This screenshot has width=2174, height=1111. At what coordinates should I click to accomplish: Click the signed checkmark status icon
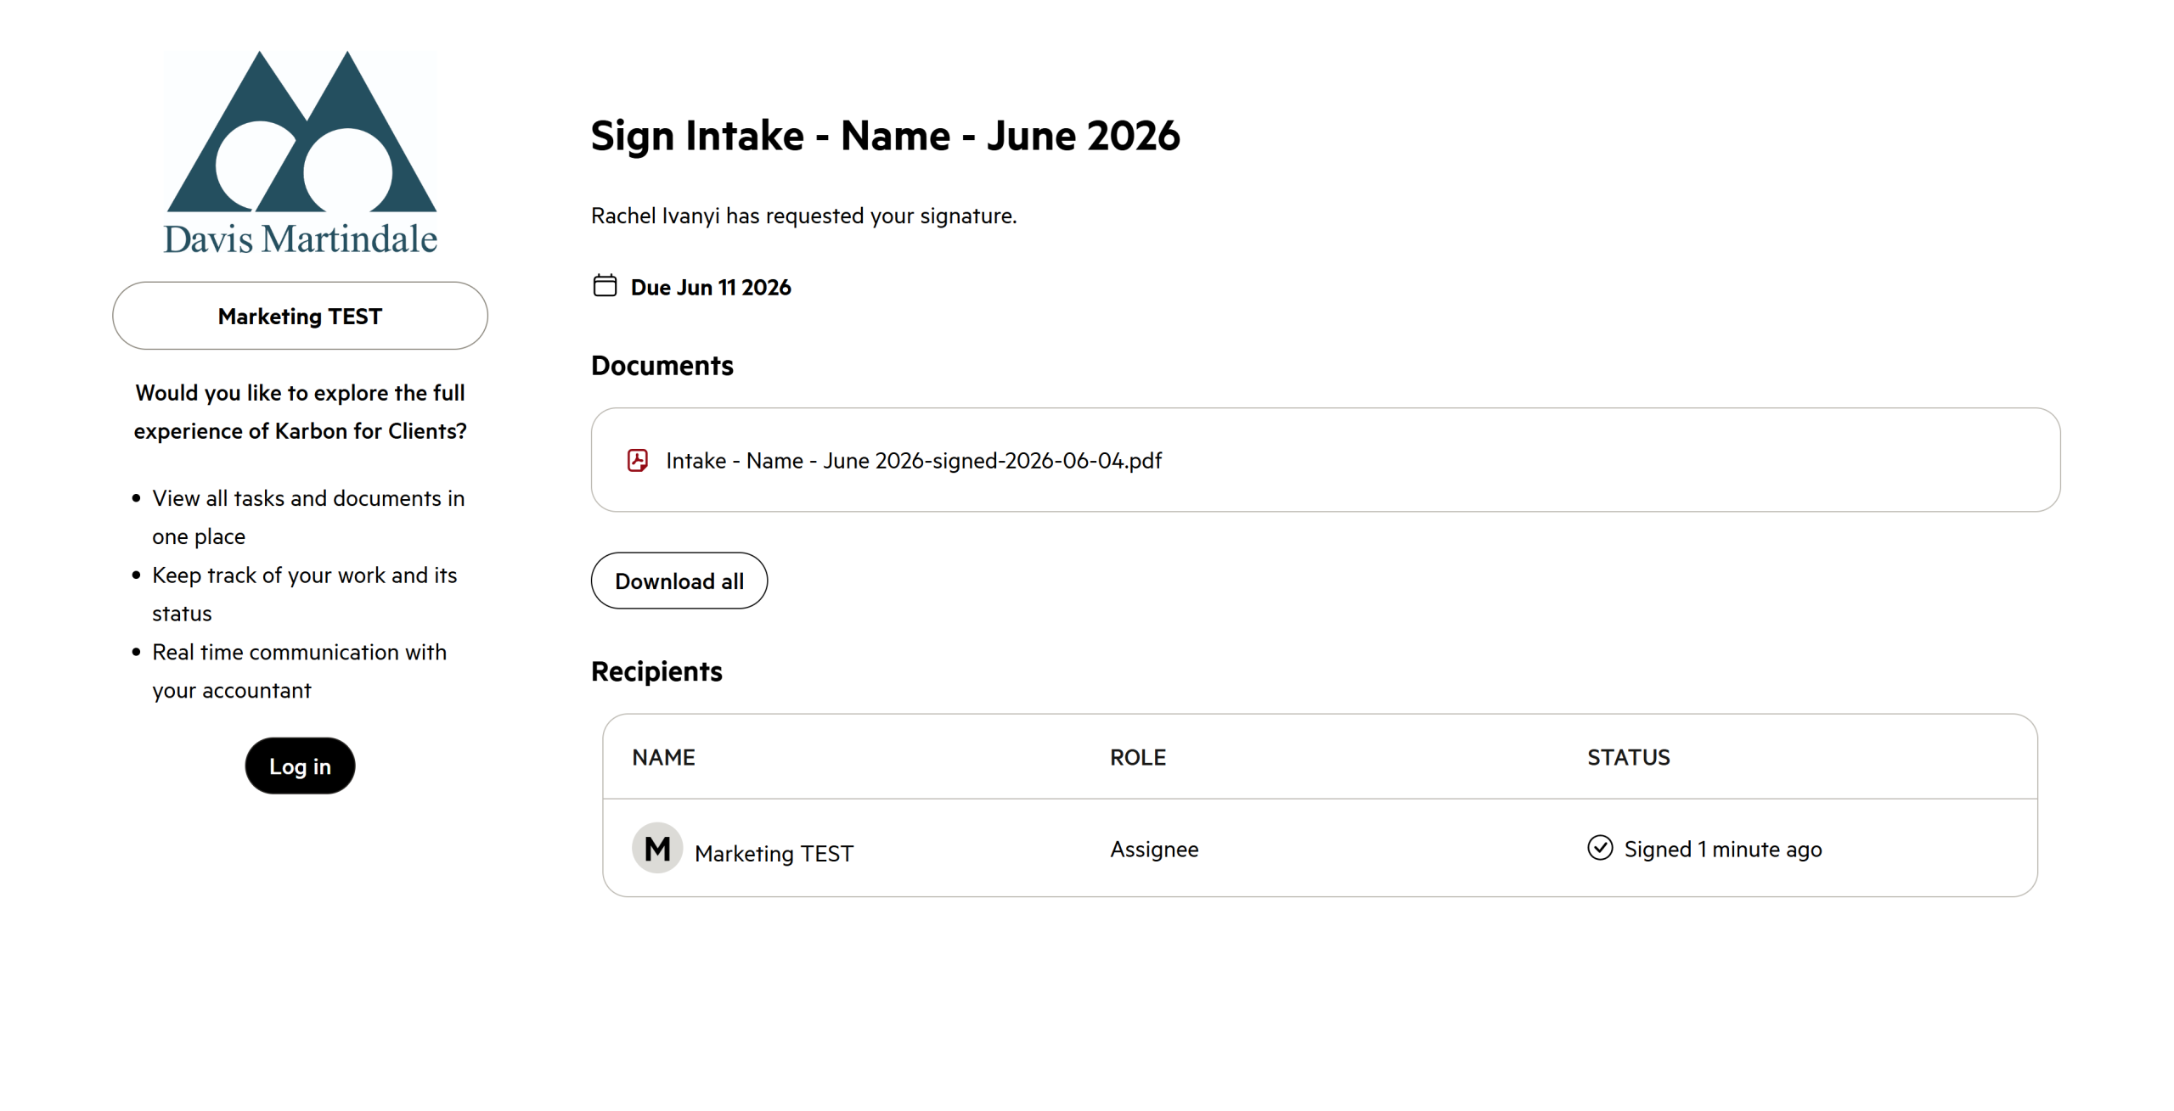coord(1600,848)
